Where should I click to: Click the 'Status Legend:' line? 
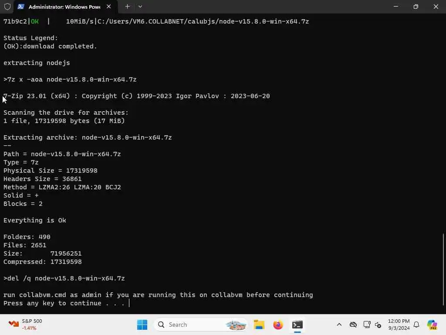coord(31,38)
